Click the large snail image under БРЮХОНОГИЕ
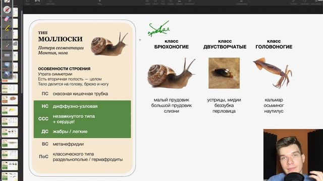The height and width of the screenshot is (181, 323). coord(172,73)
